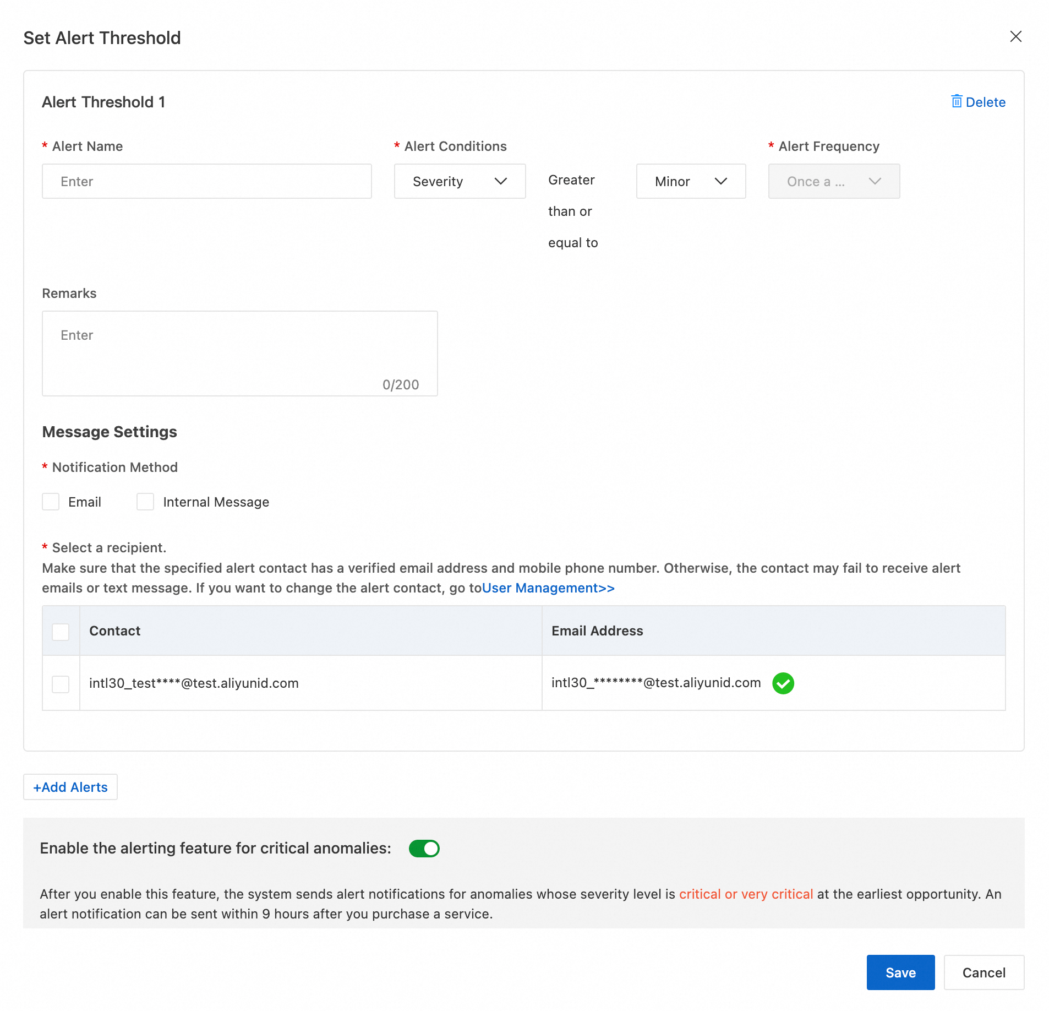Click the Remarks text area
Viewport: 1049px width, 1011px height.
tap(240, 354)
